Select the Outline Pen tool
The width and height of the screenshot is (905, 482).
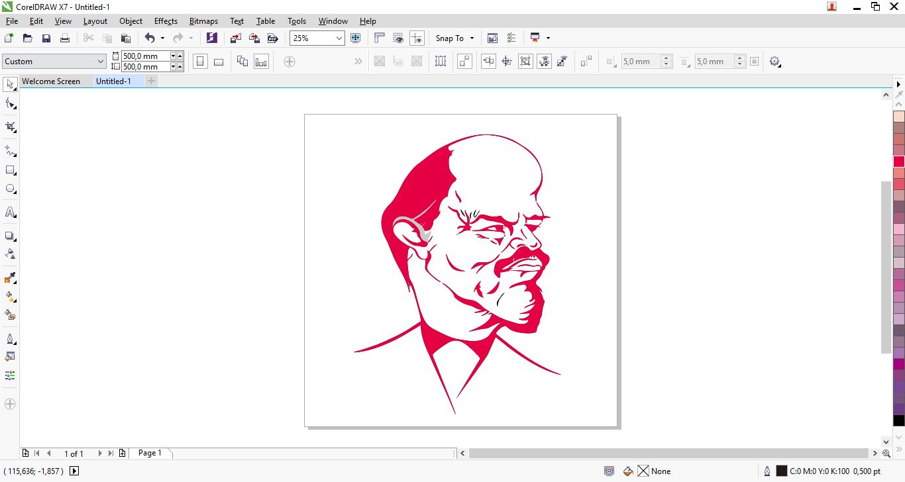pos(10,339)
